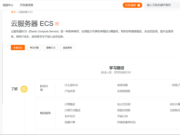Open the partially visible 立即购买 link
This screenshot has width=180, height=135.
(175, 110)
